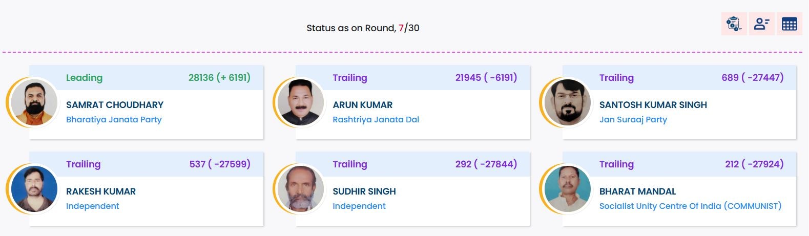Click the BHARAT MANDAL candidate name

pos(637,191)
